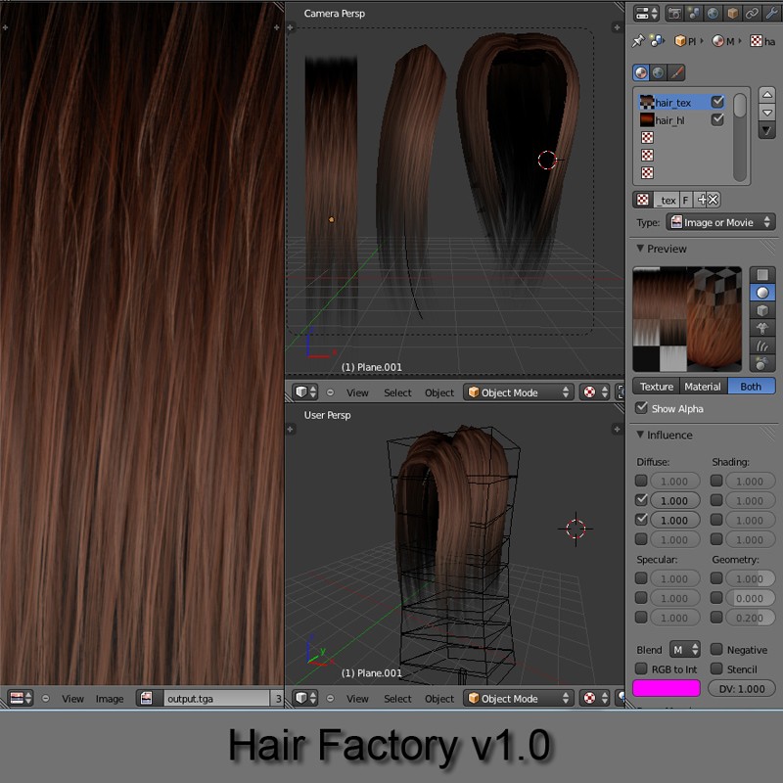This screenshot has height=783, width=783.
Task: Enable the Negative influence checkbox
Action: (x=716, y=649)
